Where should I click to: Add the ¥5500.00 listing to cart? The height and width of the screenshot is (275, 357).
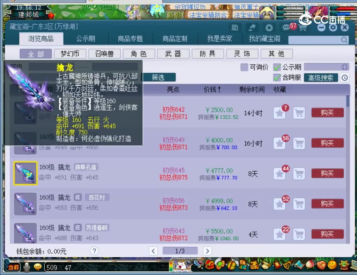point(299,235)
